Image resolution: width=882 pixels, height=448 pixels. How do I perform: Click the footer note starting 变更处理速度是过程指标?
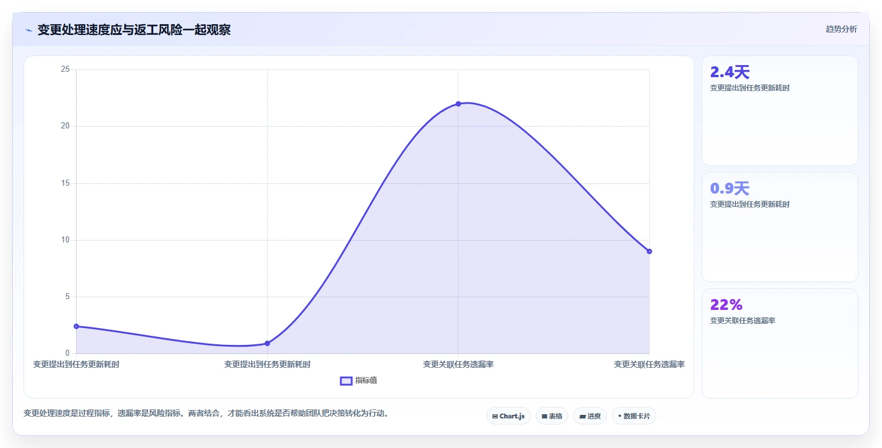point(207,414)
